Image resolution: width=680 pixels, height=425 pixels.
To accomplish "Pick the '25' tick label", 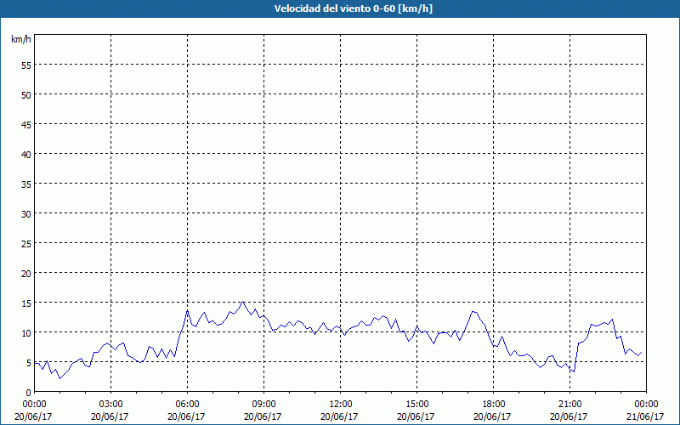I will click(x=26, y=244).
